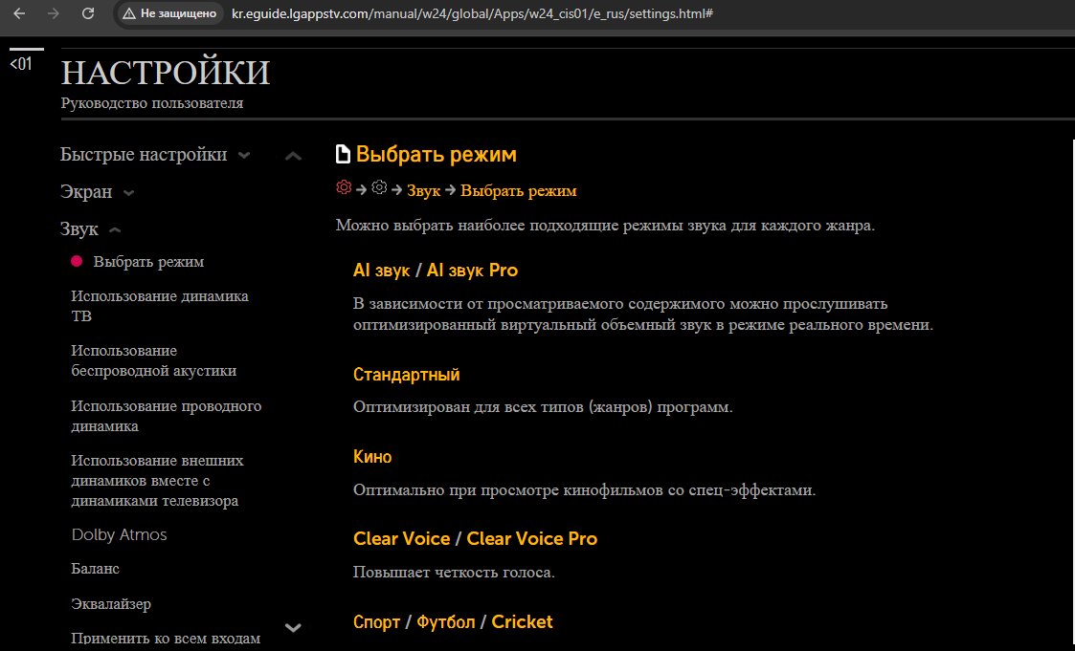Click the Звук link in the breadcrumb
The image size is (1075, 651).
tap(423, 191)
